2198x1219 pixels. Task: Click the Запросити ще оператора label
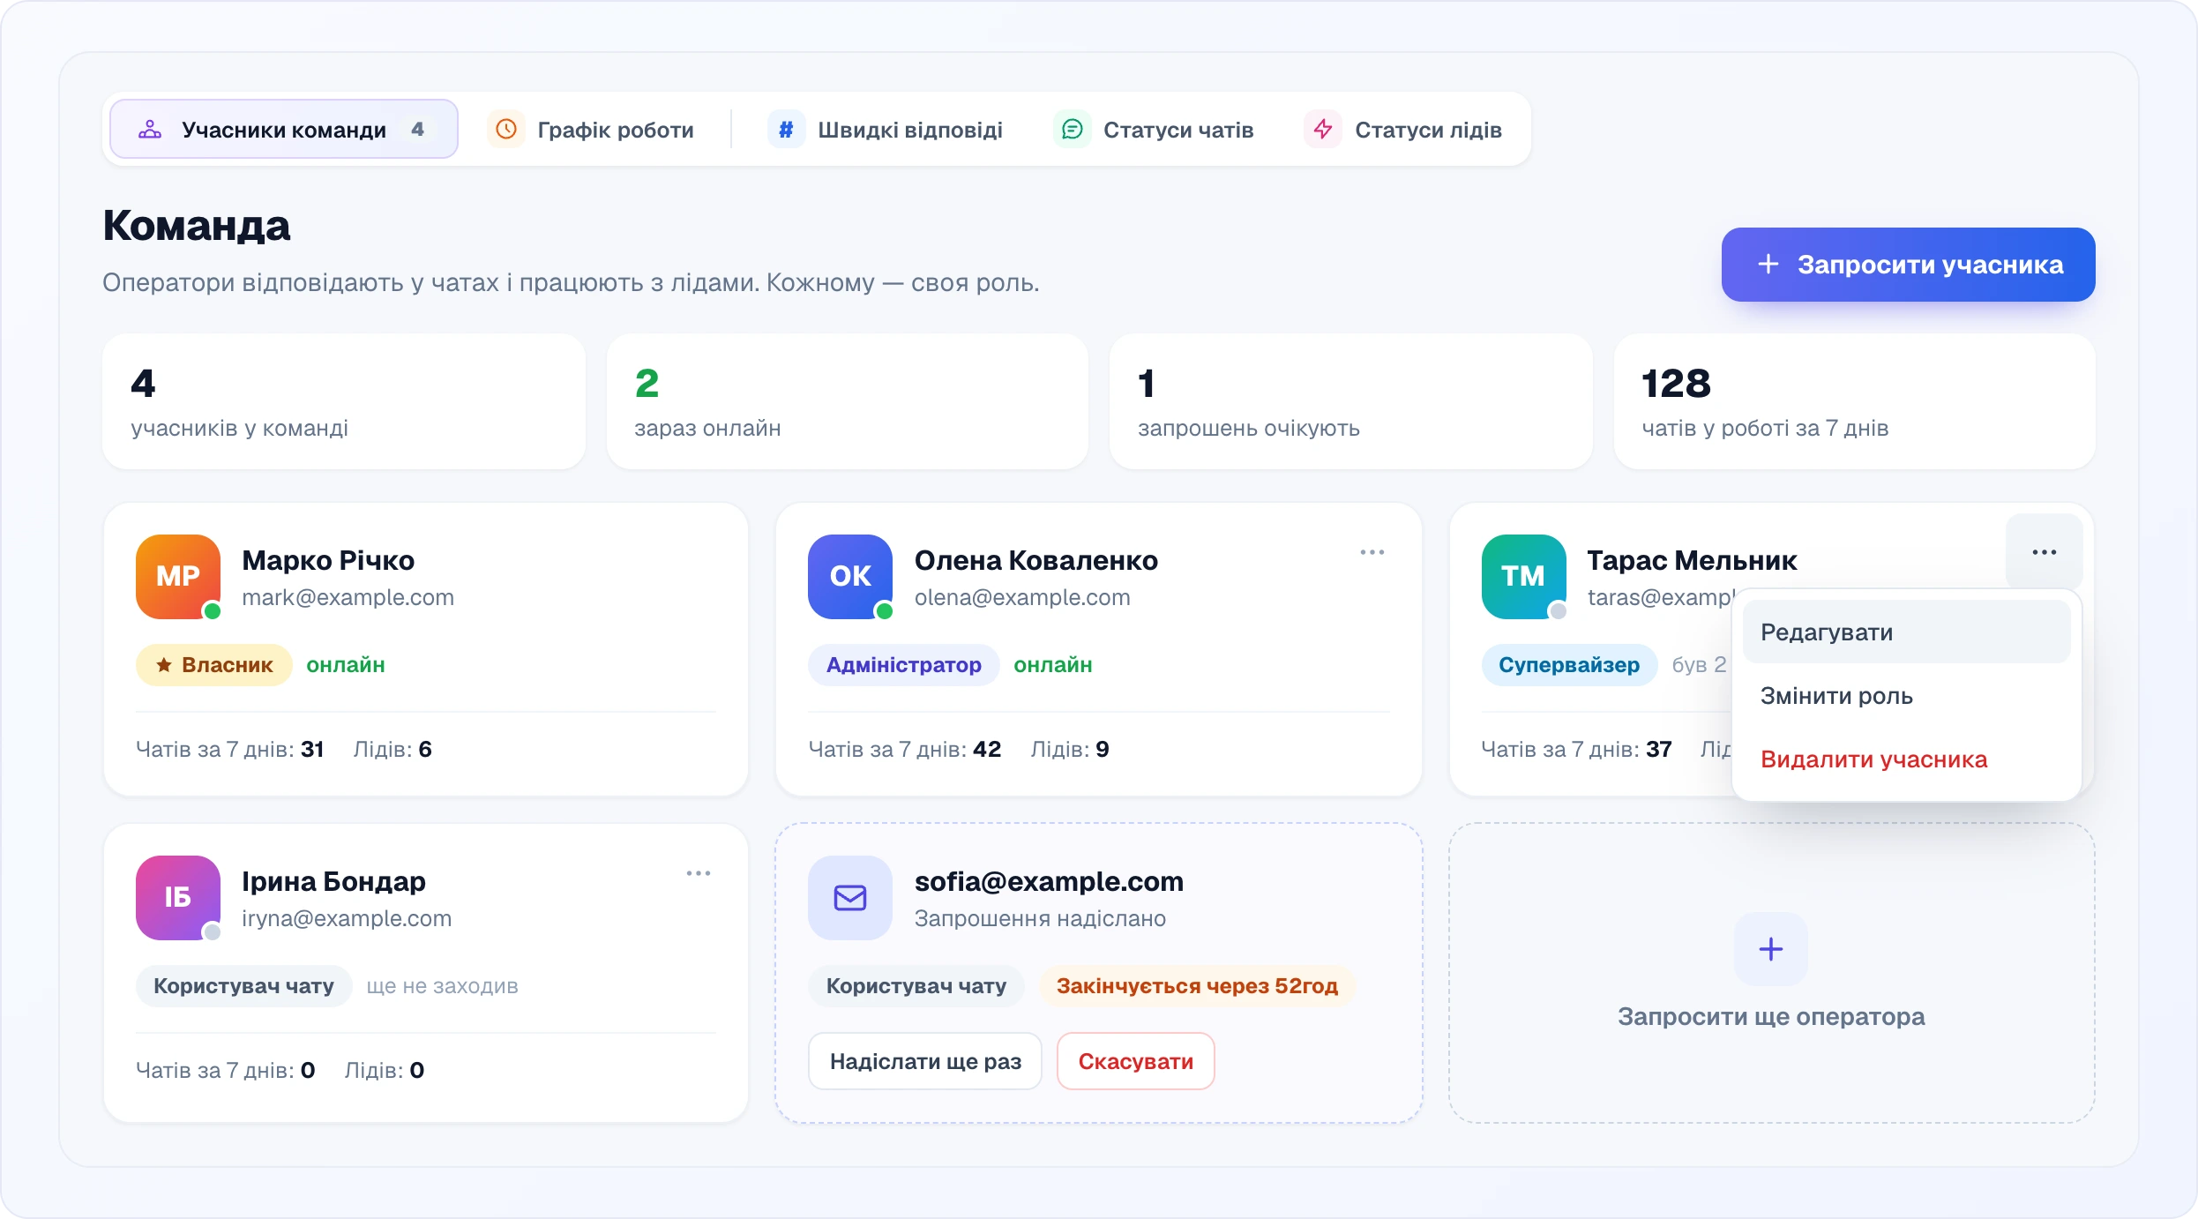tap(1771, 1016)
